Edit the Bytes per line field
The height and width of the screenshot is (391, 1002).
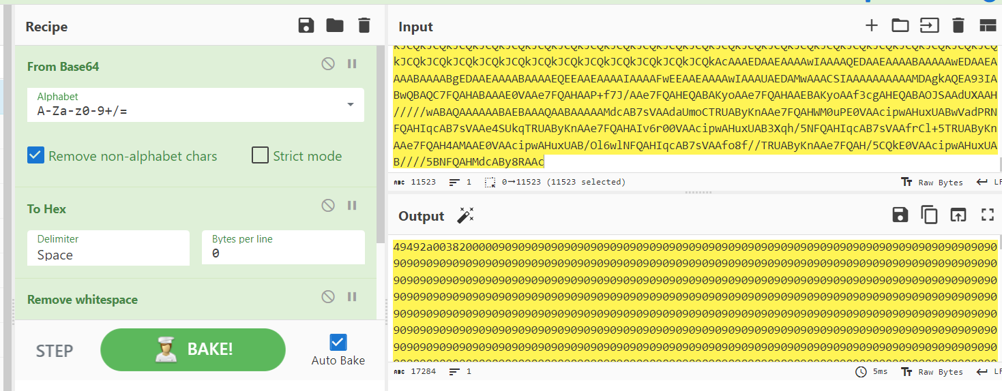[283, 248]
